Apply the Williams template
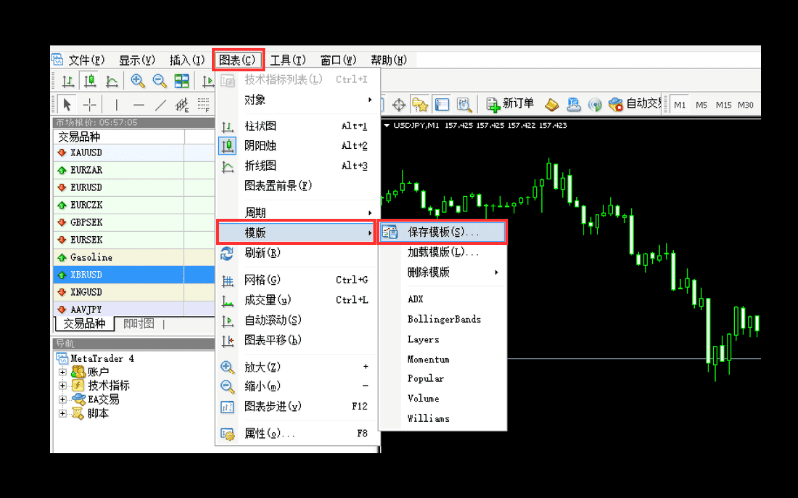This screenshot has height=498, width=798. (443, 419)
